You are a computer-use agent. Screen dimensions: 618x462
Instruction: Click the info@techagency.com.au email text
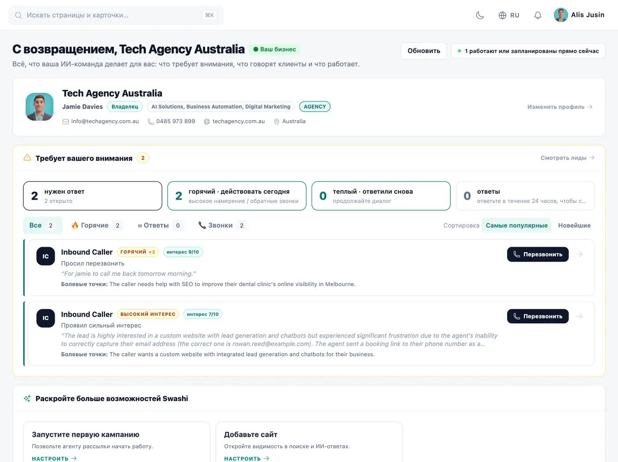(105, 121)
